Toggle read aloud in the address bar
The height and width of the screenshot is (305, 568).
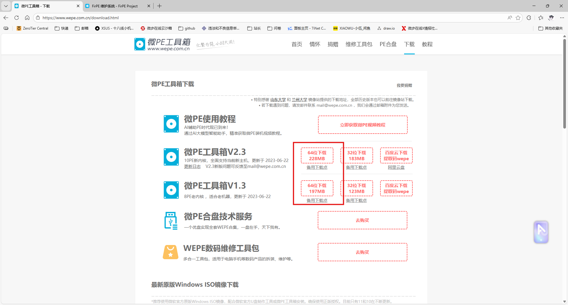pos(509,18)
